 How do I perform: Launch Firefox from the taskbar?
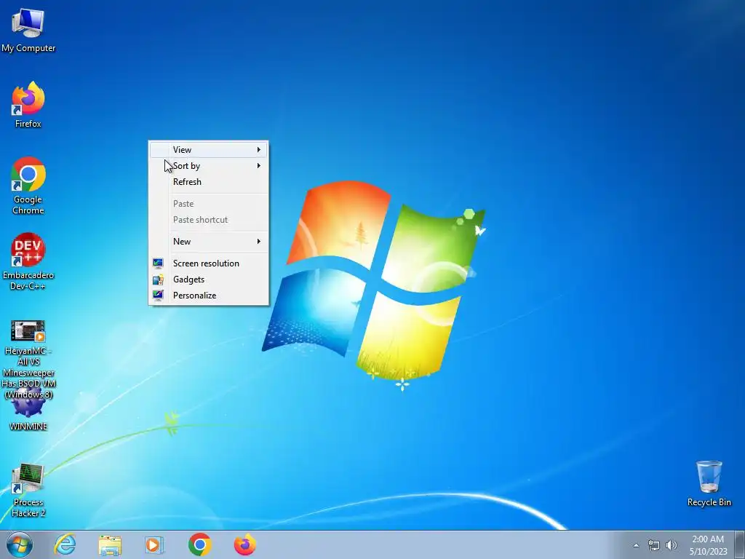tap(245, 544)
